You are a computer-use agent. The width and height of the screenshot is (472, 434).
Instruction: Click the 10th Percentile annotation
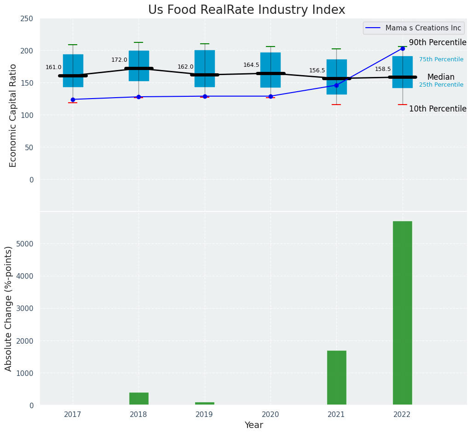point(437,109)
